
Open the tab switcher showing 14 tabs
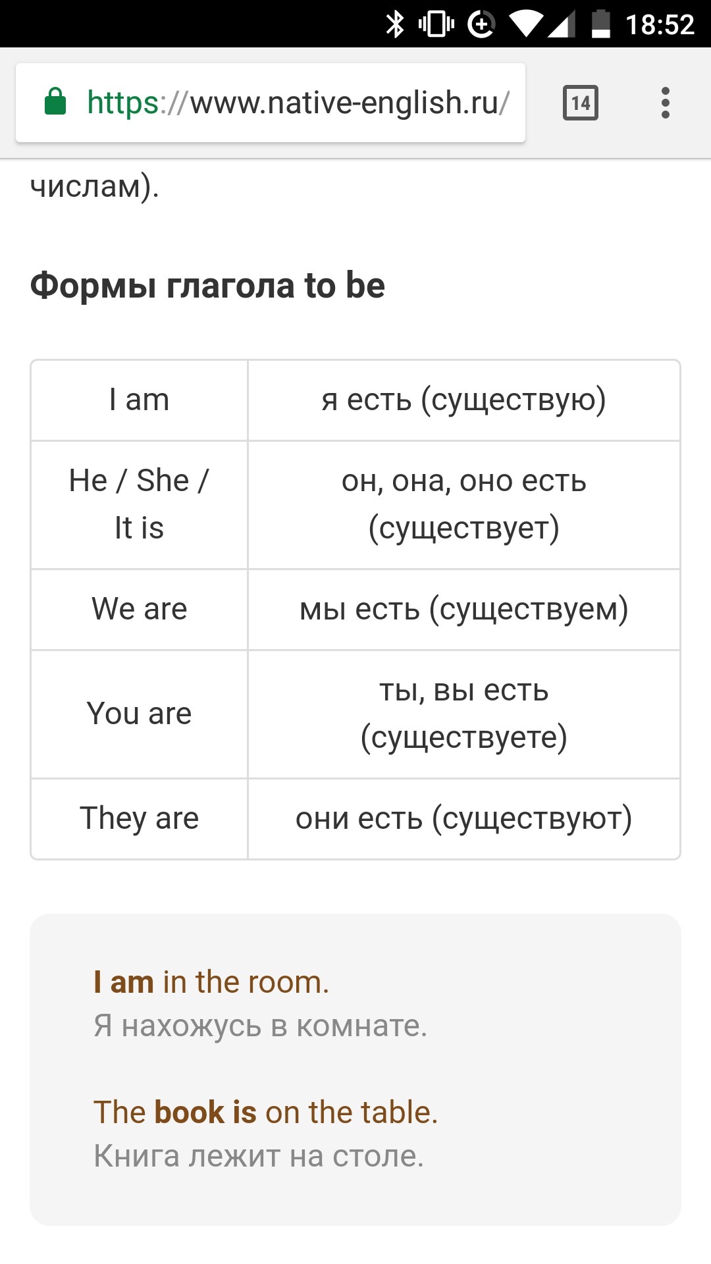[x=581, y=103]
